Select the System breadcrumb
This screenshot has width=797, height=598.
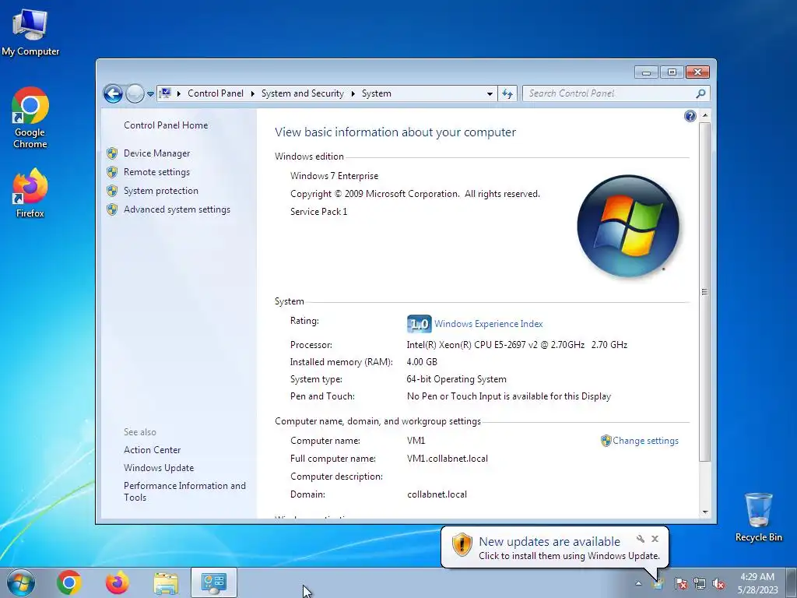[377, 93]
